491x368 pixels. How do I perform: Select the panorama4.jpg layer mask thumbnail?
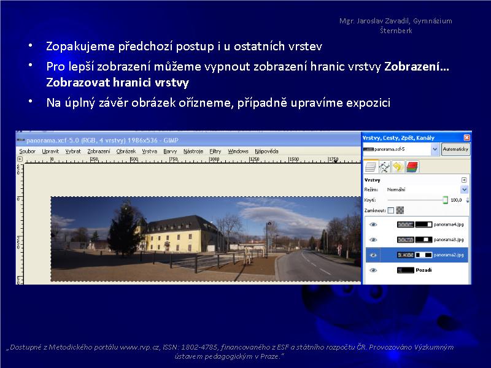point(423,224)
